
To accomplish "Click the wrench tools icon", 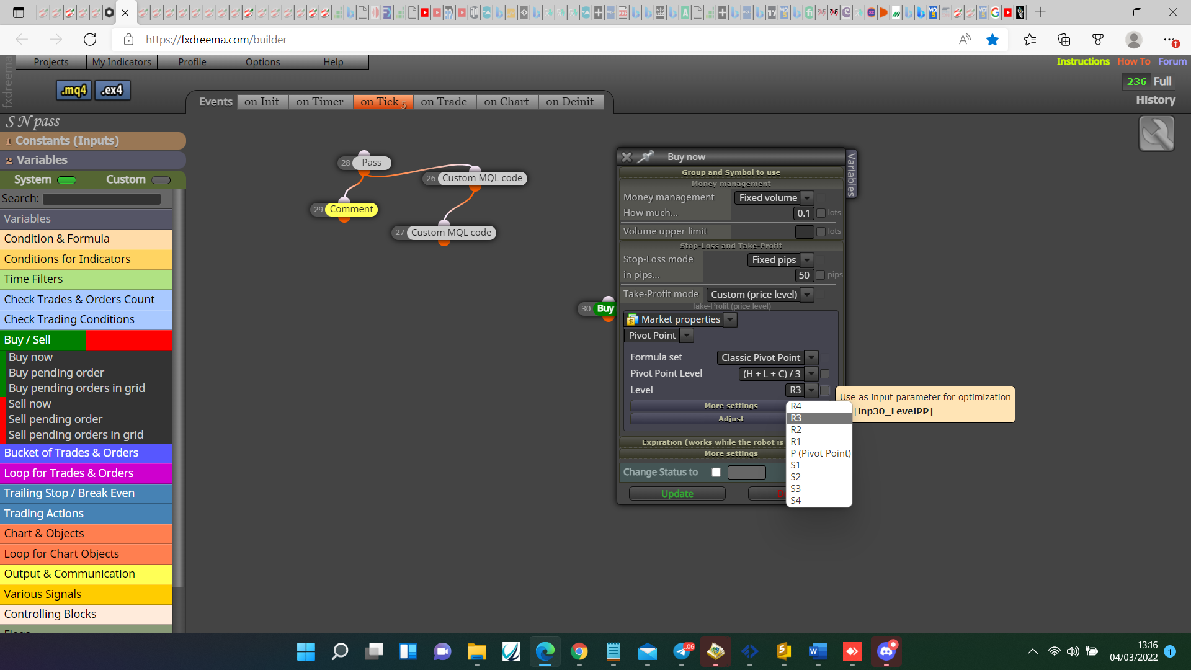I will tap(1156, 133).
